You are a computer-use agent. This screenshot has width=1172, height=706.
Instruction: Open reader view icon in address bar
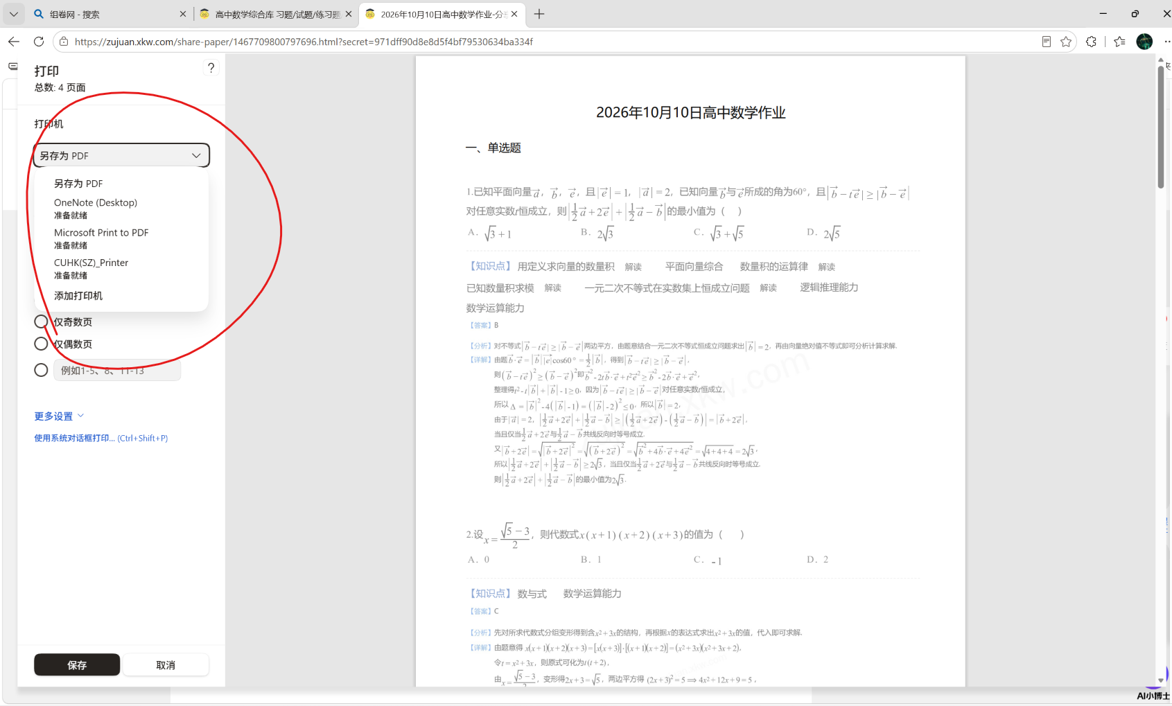click(1047, 42)
